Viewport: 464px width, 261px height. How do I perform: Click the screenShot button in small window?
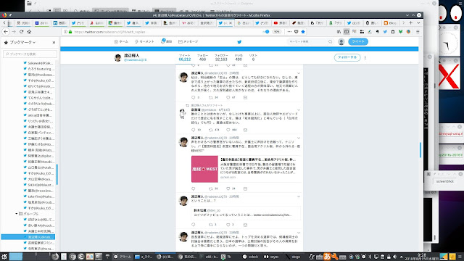444,181
